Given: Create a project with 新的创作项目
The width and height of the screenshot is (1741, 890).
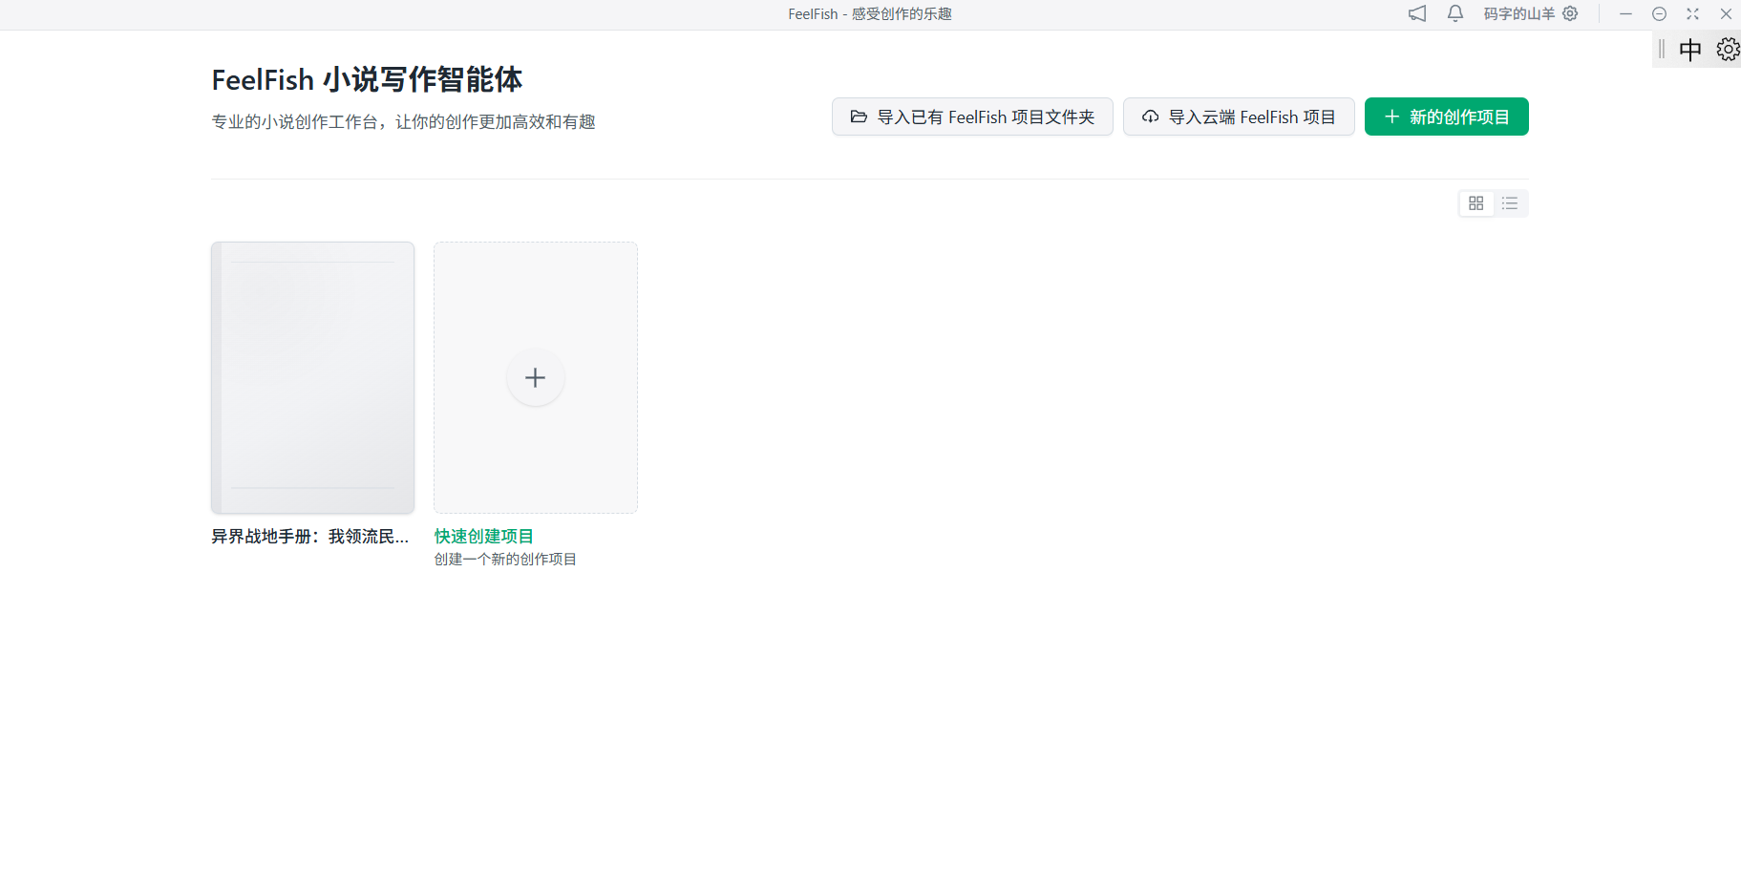Looking at the screenshot, I should (x=1447, y=117).
